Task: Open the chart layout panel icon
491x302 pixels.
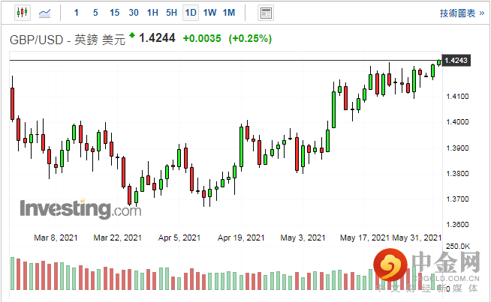Action: 265,13
